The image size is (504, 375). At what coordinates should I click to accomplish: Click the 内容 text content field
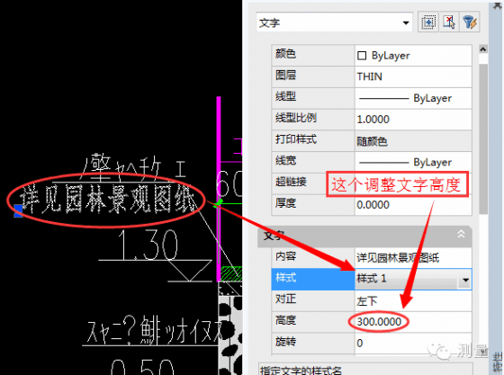413,257
